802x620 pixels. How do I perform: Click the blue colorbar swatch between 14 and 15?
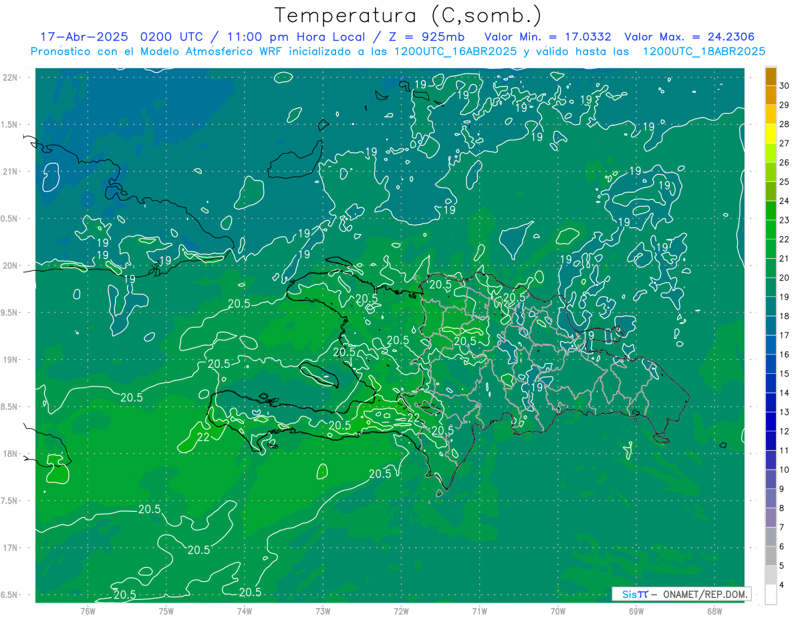click(x=771, y=383)
